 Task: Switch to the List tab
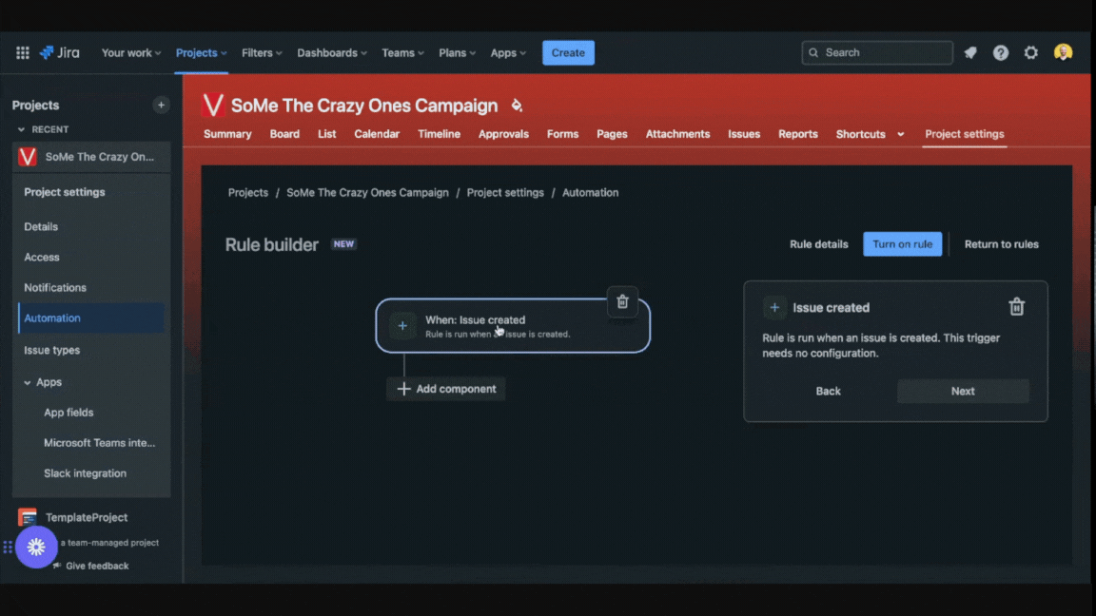[327, 134]
